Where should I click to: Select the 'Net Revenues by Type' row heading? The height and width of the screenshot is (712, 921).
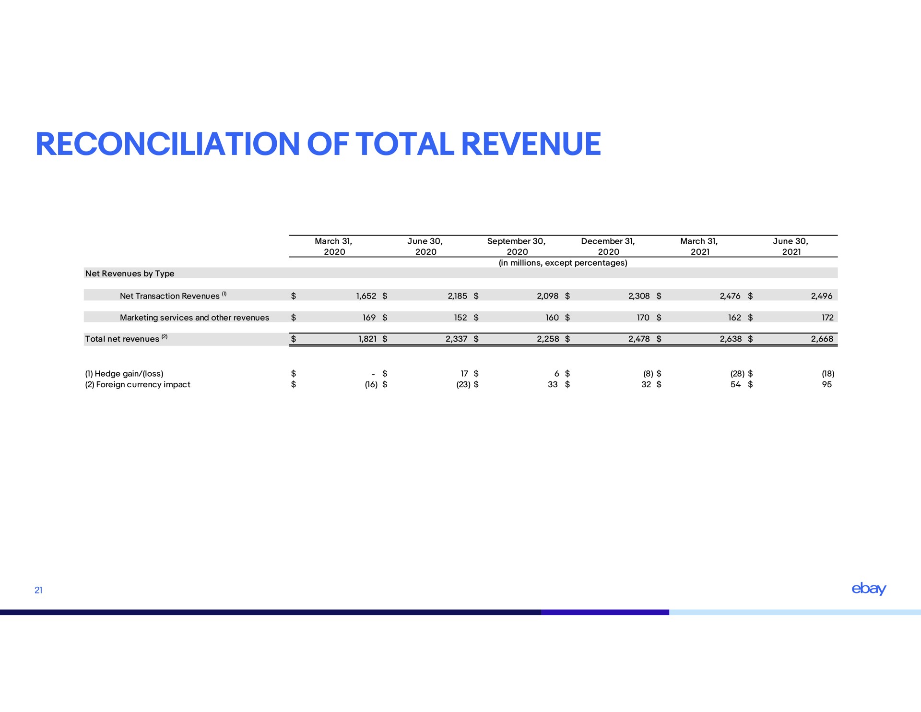(130, 273)
